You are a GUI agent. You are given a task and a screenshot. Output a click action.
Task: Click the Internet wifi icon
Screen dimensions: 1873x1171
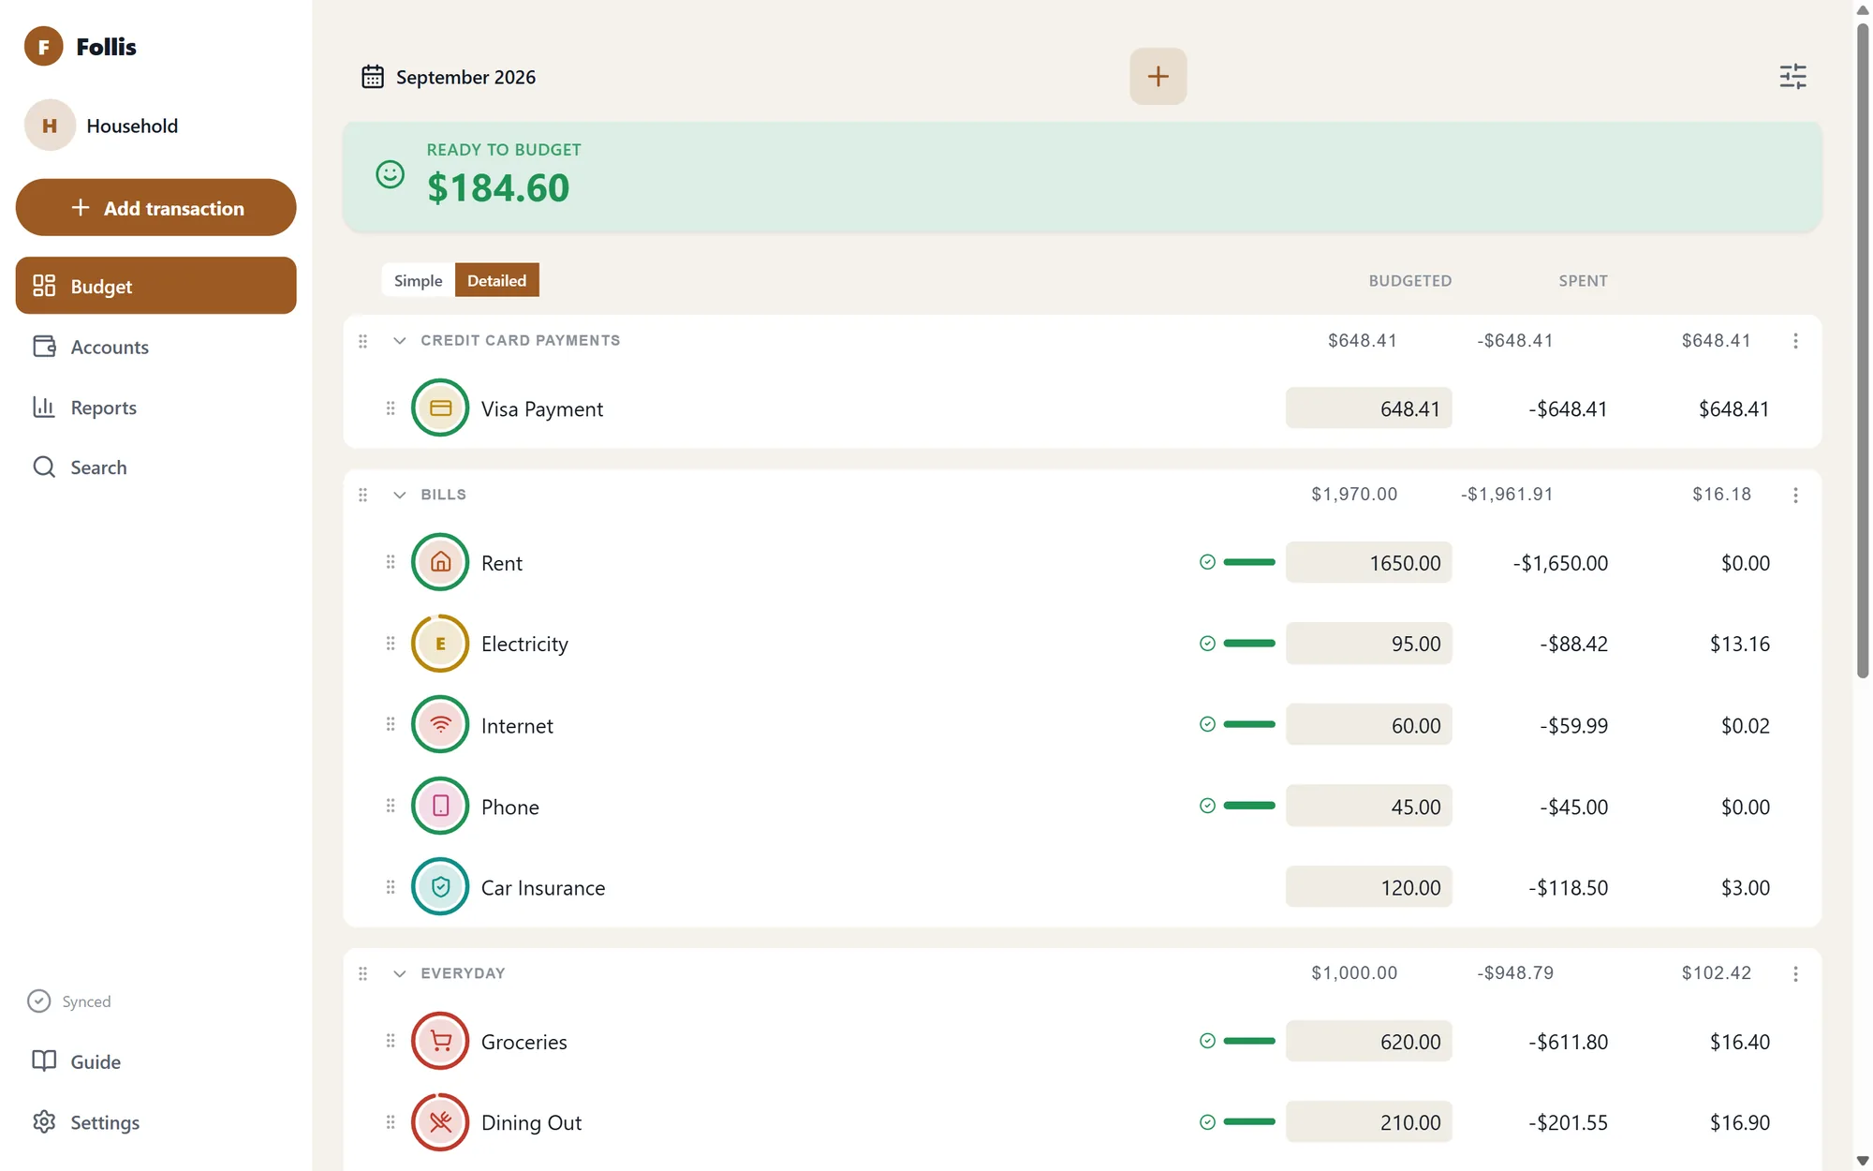440,724
